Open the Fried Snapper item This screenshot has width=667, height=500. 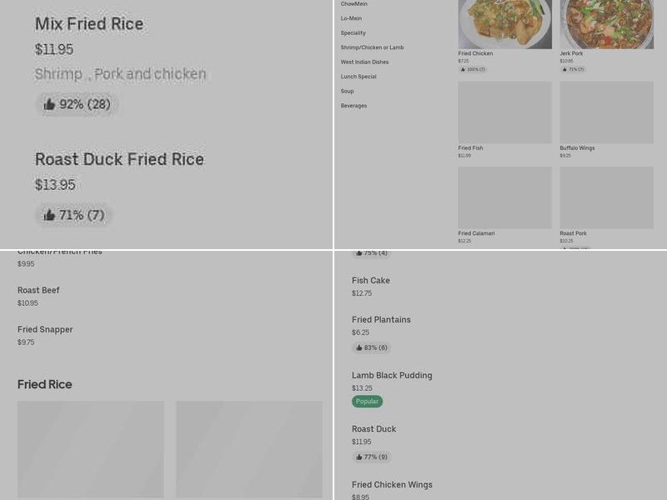point(45,330)
